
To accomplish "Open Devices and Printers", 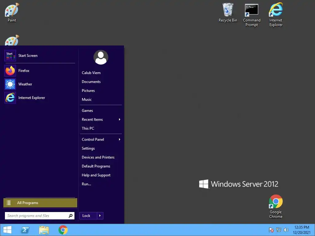I will pos(98,157).
